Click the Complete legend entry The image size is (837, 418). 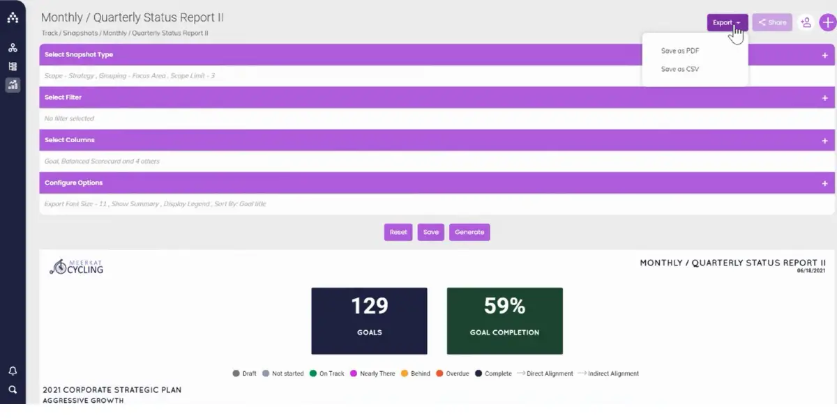[x=493, y=373]
